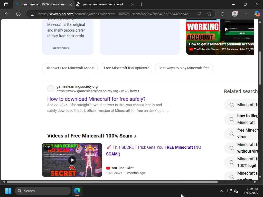Select the Free Minecraft trial options? chip
The image size is (263, 197).
click(126, 68)
